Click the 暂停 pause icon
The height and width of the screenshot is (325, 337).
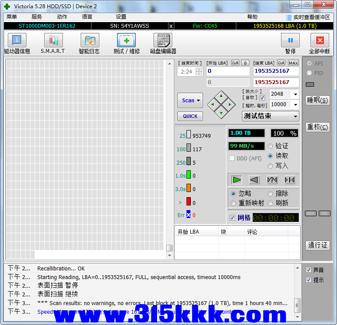point(290,41)
